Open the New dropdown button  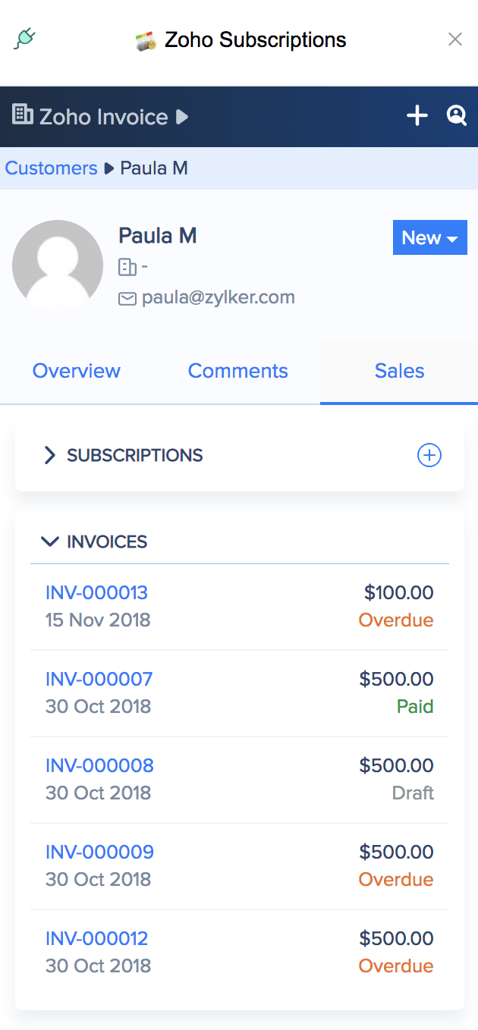429,238
